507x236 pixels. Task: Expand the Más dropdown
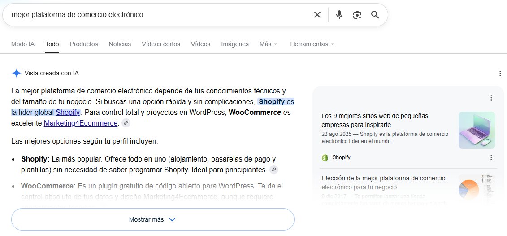point(269,44)
